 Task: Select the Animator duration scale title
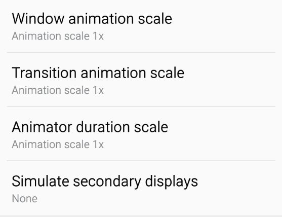click(x=90, y=127)
